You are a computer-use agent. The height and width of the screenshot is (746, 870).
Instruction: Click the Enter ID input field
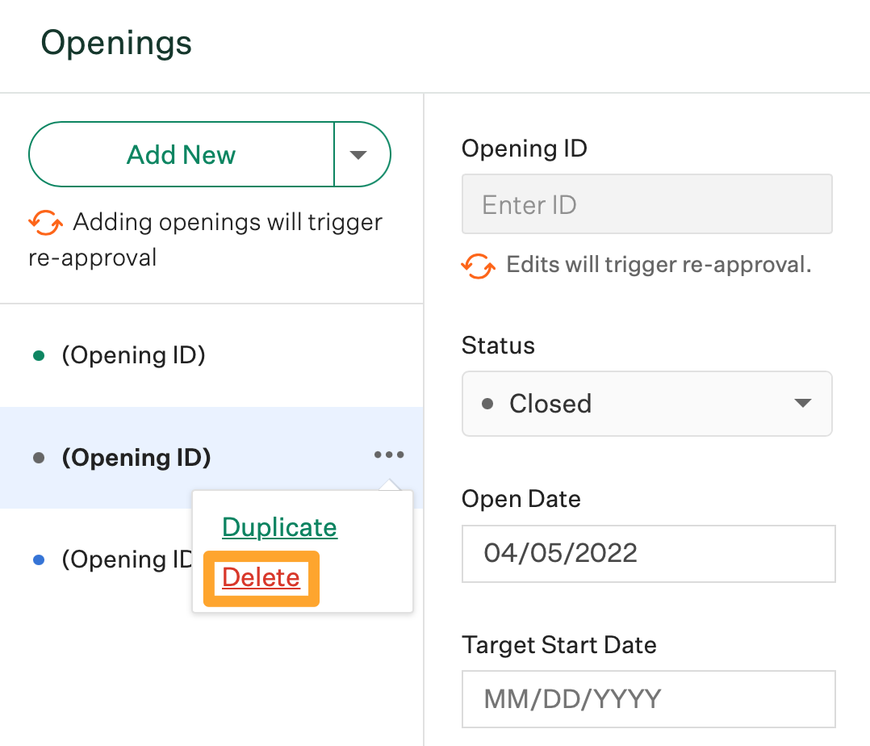click(x=646, y=204)
